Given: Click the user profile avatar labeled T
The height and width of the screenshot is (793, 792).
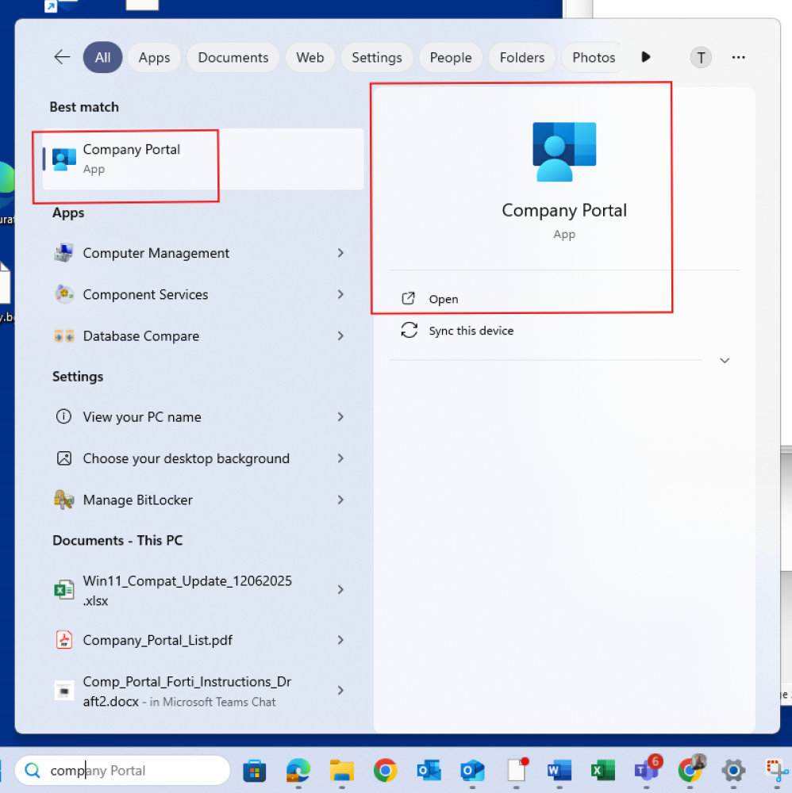Looking at the screenshot, I should pyautogui.click(x=701, y=57).
